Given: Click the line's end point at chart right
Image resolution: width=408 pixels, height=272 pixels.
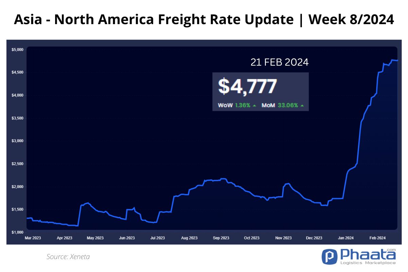Looking at the screenshot, I should [x=397, y=61].
